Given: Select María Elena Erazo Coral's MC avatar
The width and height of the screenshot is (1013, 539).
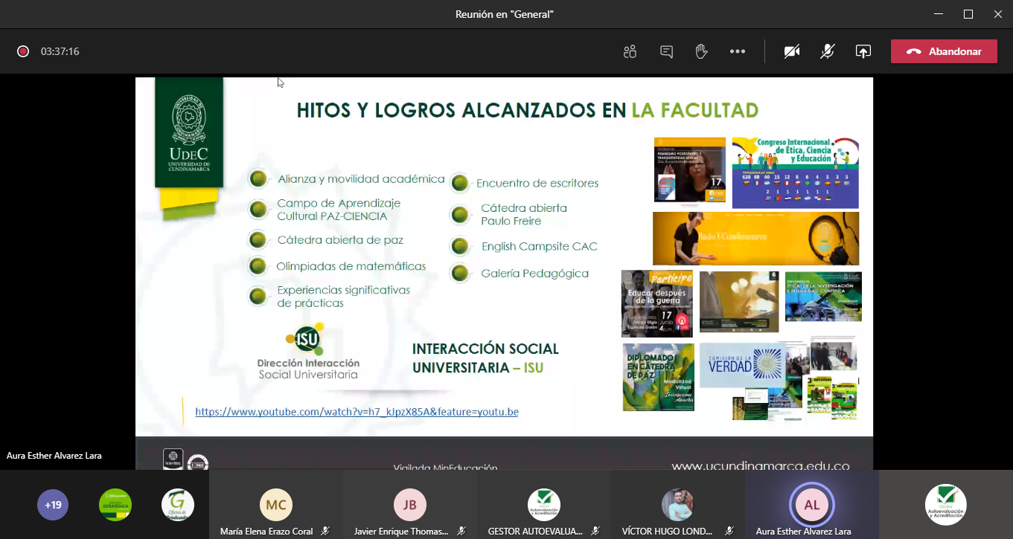Looking at the screenshot, I should click(x=276, y=505).
